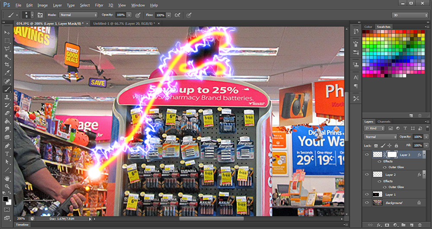Select the Healing Brush tool

7,81
